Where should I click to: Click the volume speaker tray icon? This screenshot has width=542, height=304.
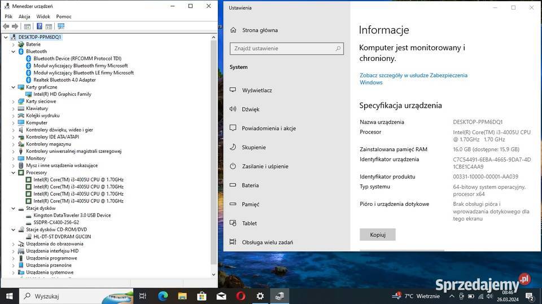click(x=489, y=296)
